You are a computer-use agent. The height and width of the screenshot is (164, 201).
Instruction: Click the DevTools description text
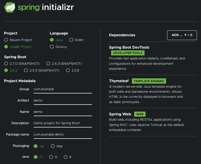click(x=147, y=63)
